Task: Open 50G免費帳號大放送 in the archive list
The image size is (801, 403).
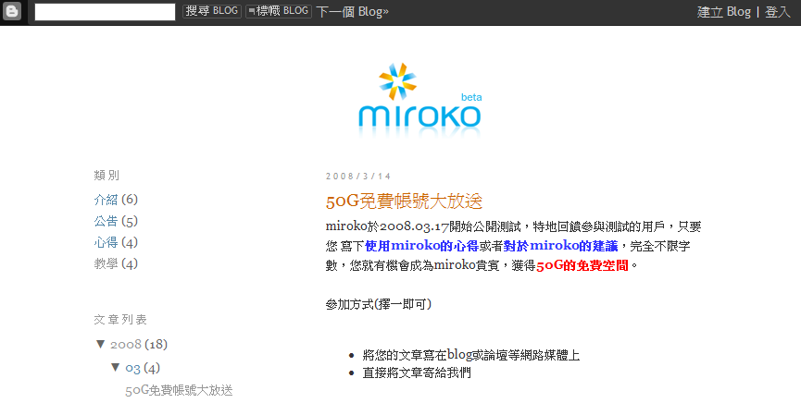Action: coord(179,390)
